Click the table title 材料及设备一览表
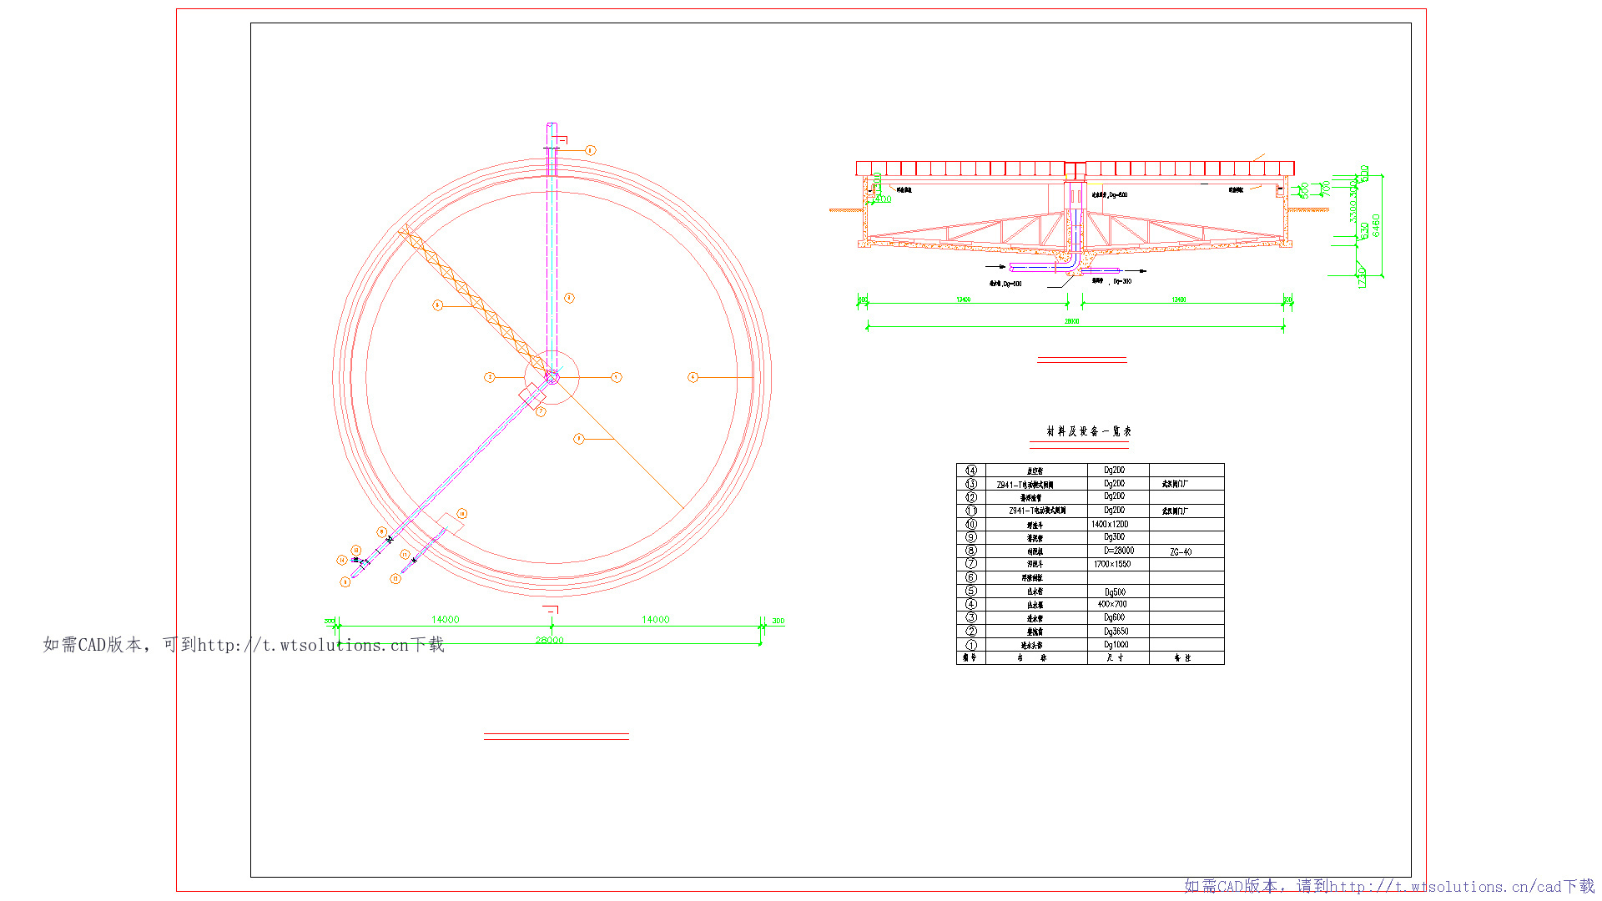The width and height of the screenshot is (1602, 901). (x=1089, y=431)
